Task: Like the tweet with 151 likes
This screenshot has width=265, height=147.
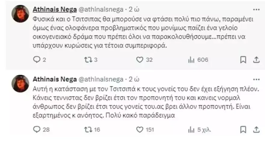Action: click(x=139, y=129)
